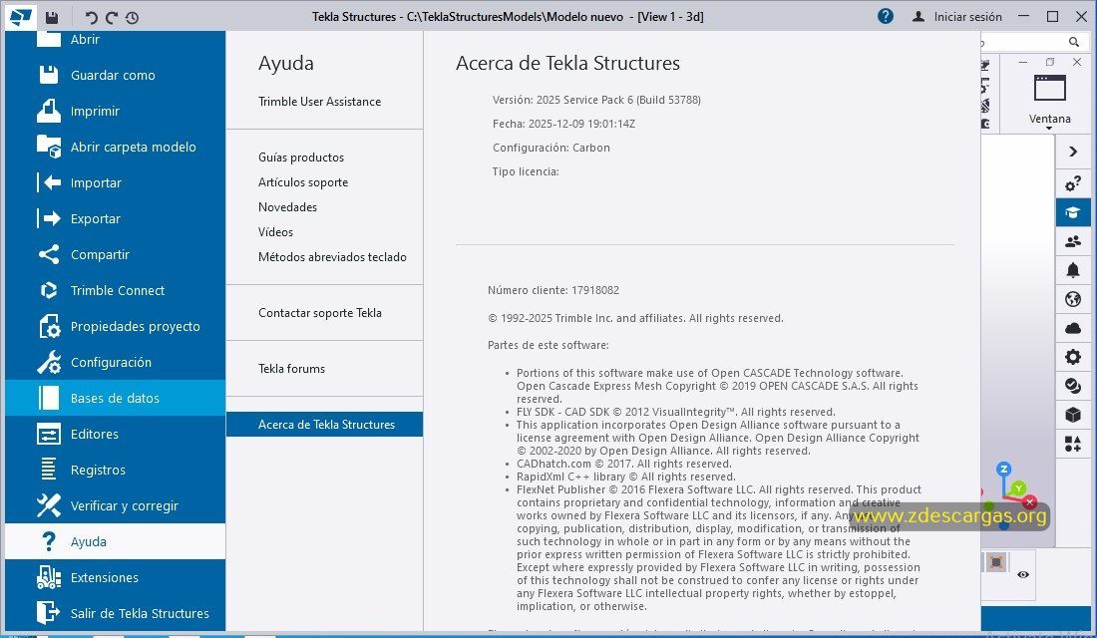Select Acerca de Tekla Structures item
1097x638 pixels.
pyautogui.click(x=325, y=425)
